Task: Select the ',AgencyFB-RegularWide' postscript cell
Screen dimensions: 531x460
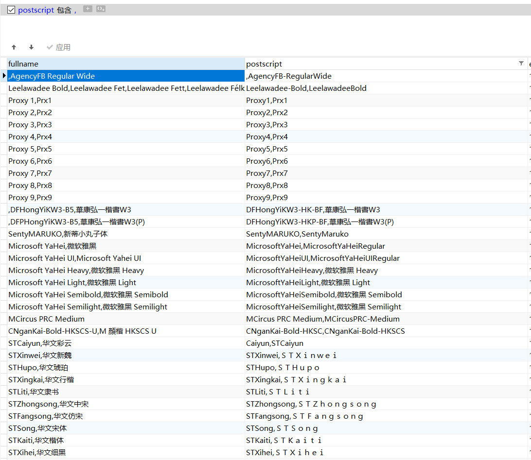Action: point(386,76)
